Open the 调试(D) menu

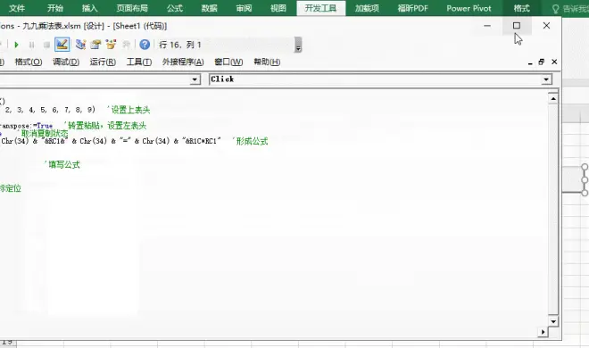pyautogui.click(x=66, y=62)
